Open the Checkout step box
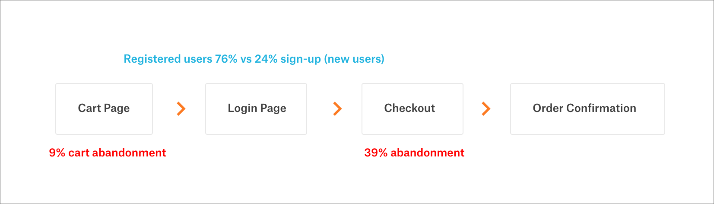The width and height of the screenshot is (714, 204). [x=413, y=109]
